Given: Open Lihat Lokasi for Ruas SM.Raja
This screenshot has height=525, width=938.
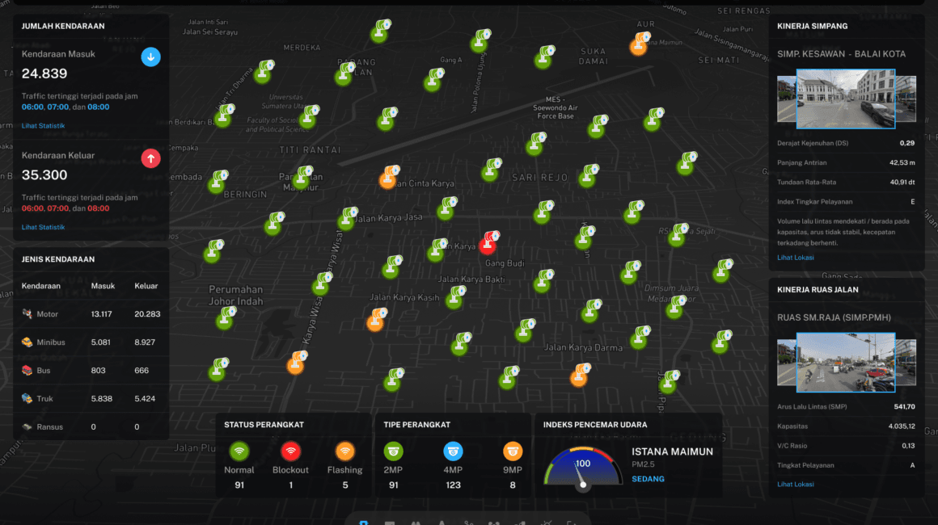Looking at the screenshot, I should tap(795, 484).
